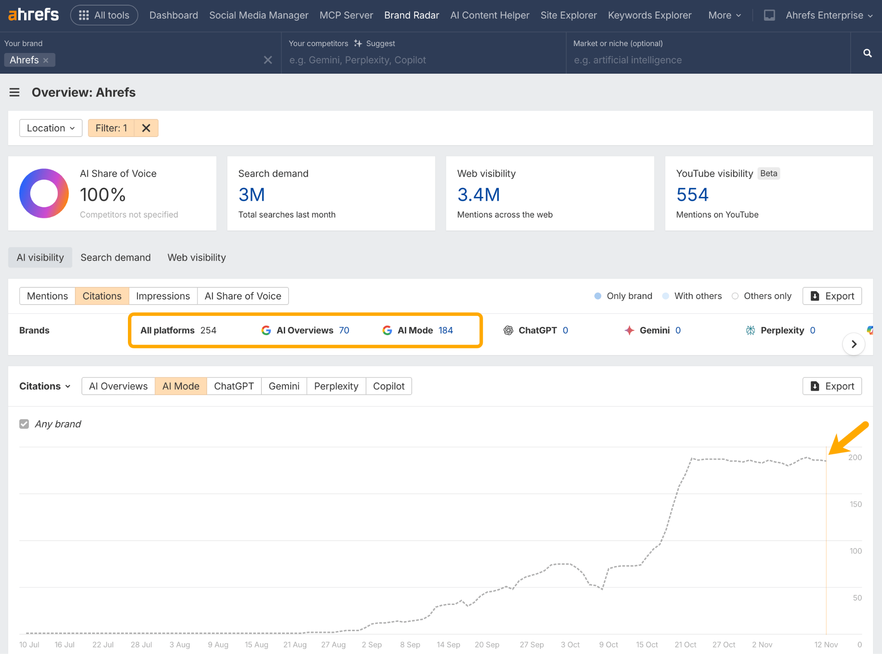Click the Export button next to Citations chart
882x654 pixels.
coord(832,386)
